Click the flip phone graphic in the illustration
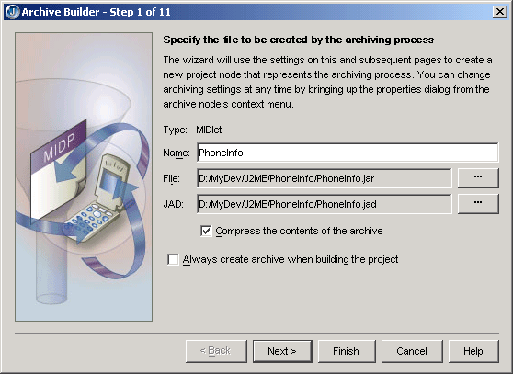Viewport: 513px width, 374px height. 97,199
